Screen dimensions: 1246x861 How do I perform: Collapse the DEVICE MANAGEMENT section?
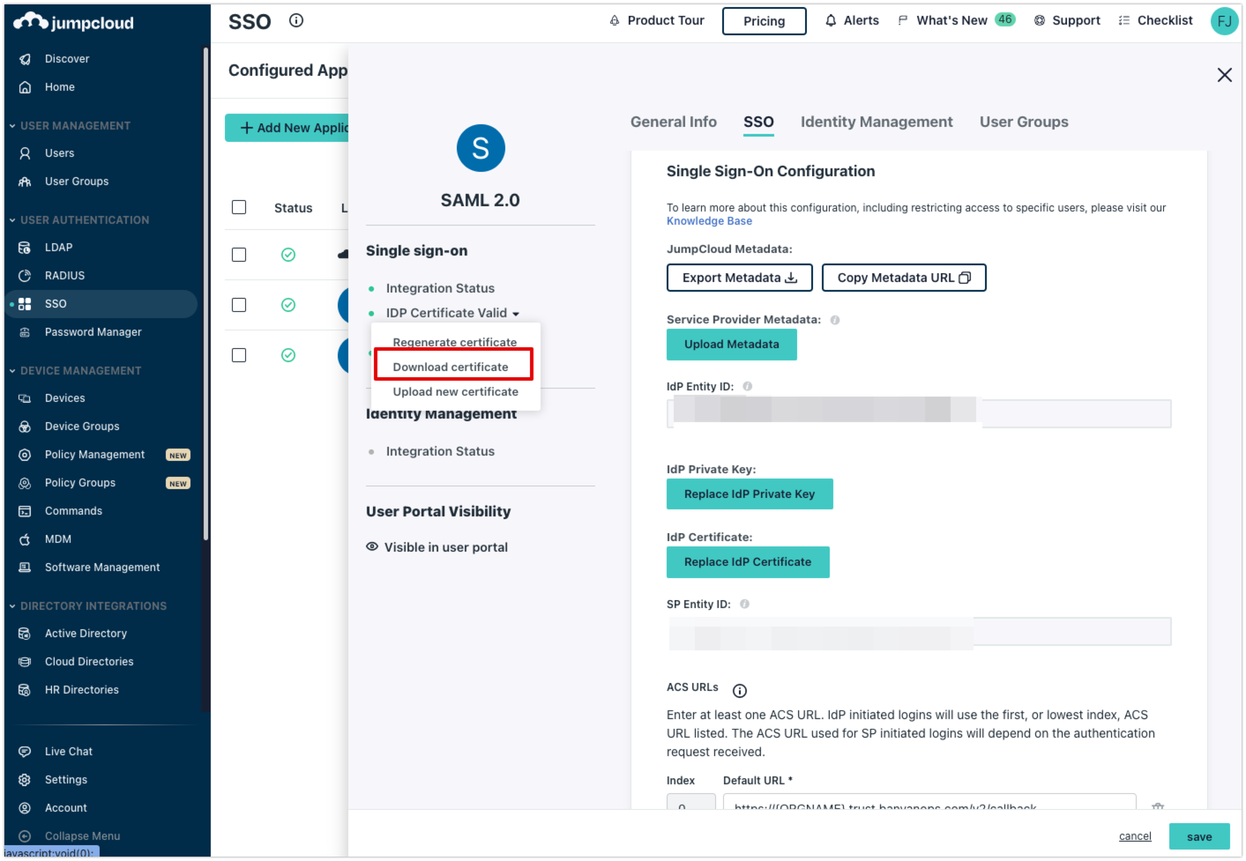(x=12, y=371)
